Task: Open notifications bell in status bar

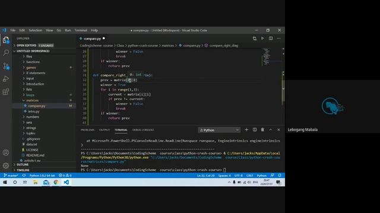Action: 280,175
